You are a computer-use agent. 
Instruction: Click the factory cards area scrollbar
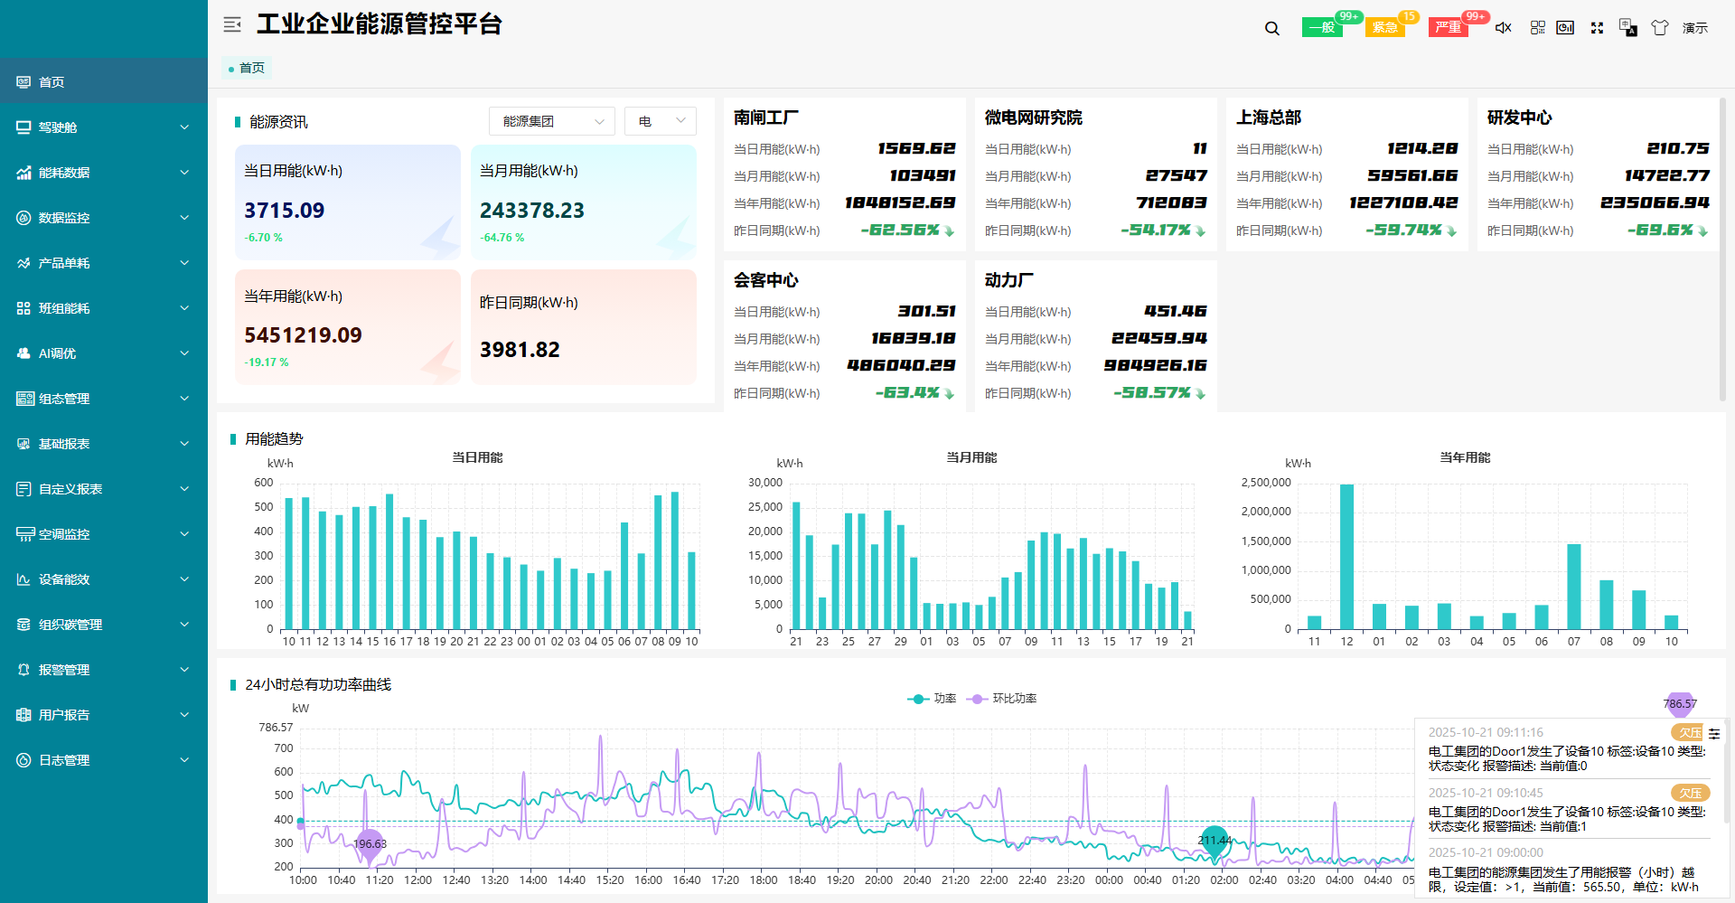[x=1722, y=249]
